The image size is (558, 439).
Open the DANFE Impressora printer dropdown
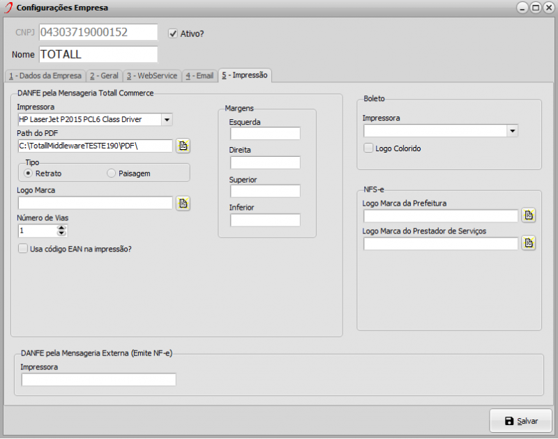(x=166, y=120)
